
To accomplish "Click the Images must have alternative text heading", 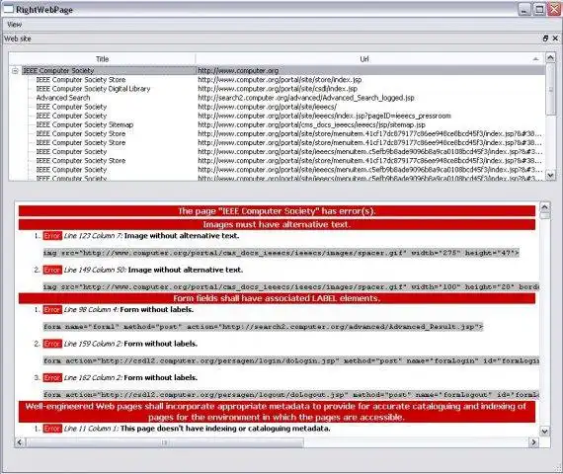I will point(277,224).
